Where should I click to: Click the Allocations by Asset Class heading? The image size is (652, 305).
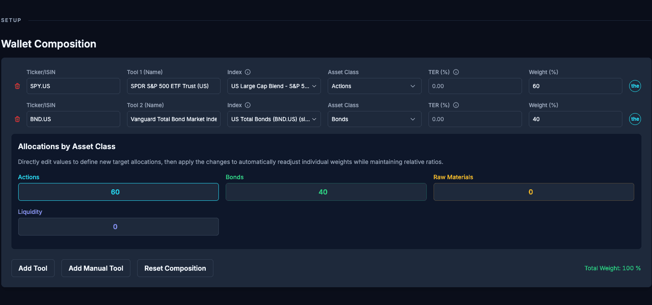(x=67, y=147)
